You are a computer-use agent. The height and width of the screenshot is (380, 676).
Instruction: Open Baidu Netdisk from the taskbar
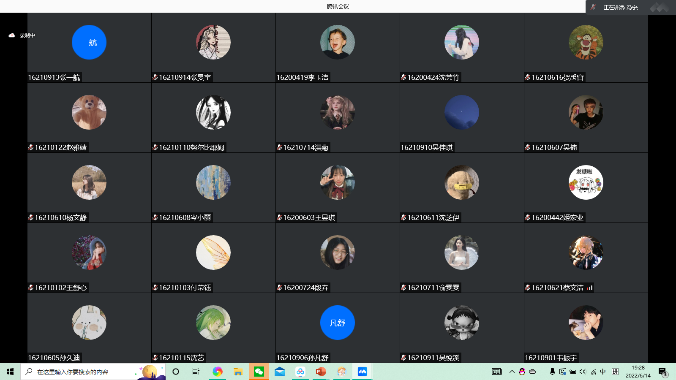pyautogui.click(x=300, y=372)
